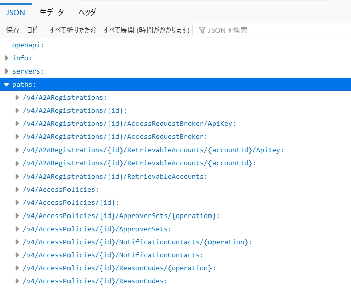This screenshot has width=351, height=289.
Task: Expand the info node
Action: pos(7,58)
